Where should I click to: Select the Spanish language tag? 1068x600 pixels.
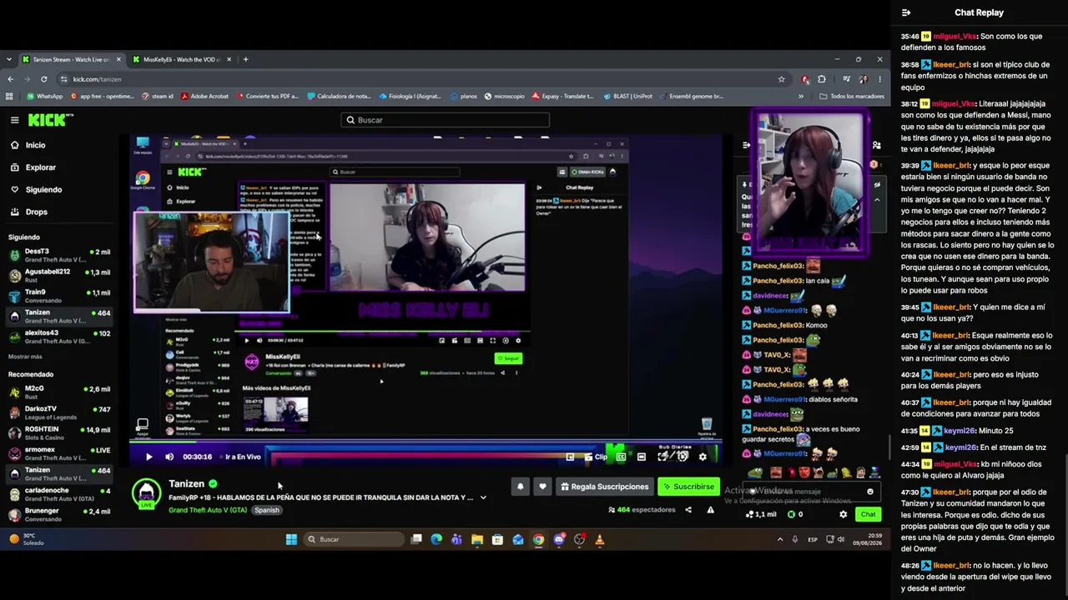[x=267, y=510]
